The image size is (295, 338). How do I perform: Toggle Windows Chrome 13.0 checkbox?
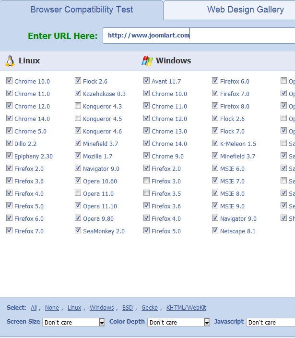[x=146, y=131]
